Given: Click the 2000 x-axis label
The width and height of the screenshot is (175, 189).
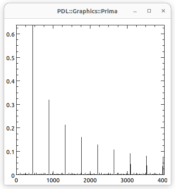Looking at the screenshot, I should click(90, 180).
